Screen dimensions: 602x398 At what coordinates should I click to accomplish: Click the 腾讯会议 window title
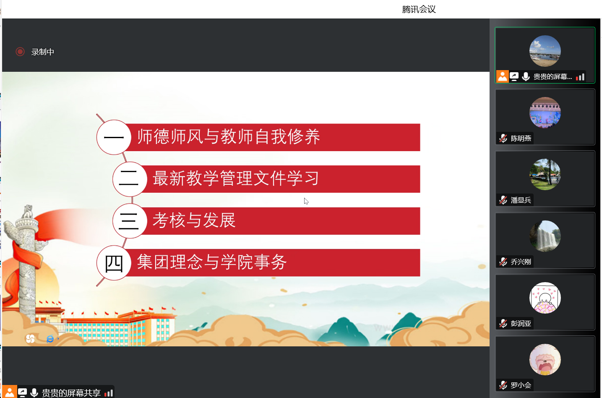pos(419,9)
